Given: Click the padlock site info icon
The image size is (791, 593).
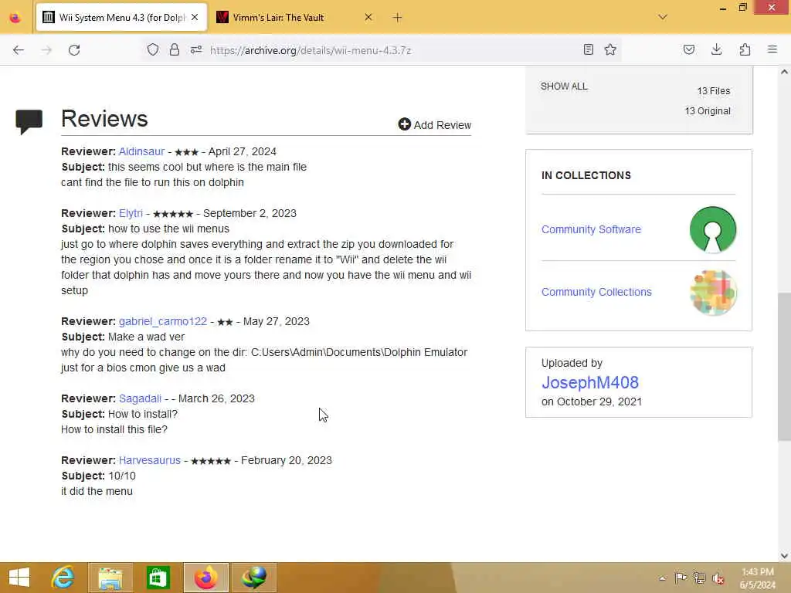Looking at the screenshot, I should click(x=175, y=49).
